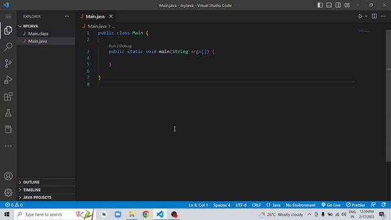The image size is (391, 220).
Task: Open the 26°C weather widget
Action: point(280,215)
